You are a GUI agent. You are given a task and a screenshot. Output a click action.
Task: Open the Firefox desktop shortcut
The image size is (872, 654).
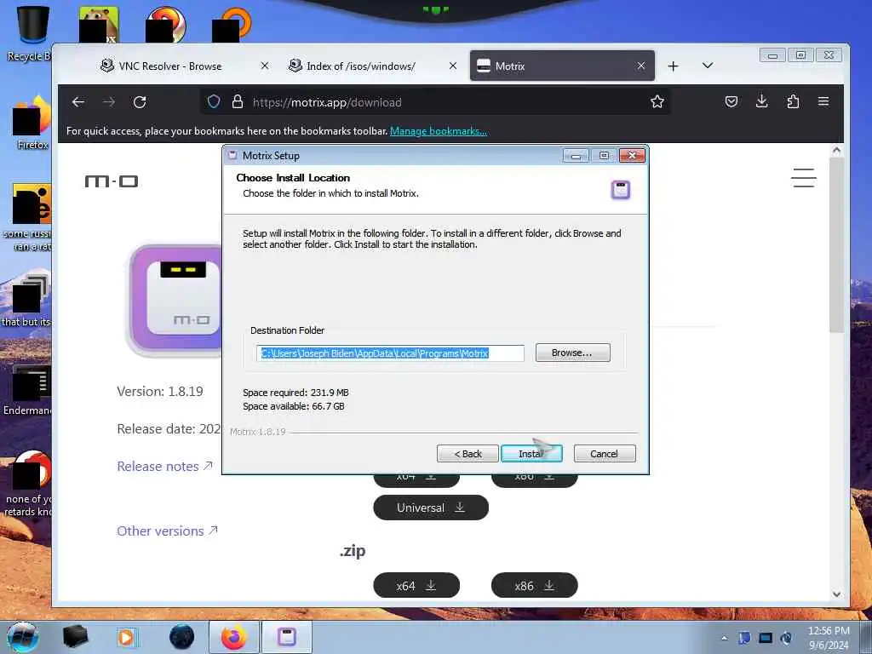32,123
